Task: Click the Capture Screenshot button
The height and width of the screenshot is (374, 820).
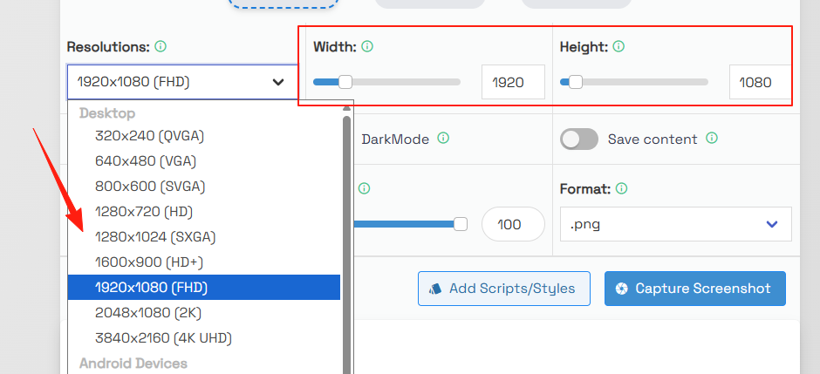Action: point(695,289)
